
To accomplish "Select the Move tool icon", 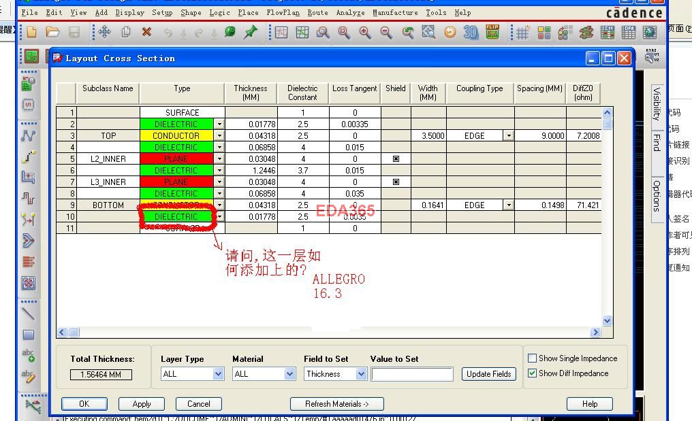I will 105,32.
